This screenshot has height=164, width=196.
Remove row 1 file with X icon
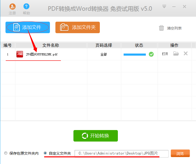(x=186, y=54)
